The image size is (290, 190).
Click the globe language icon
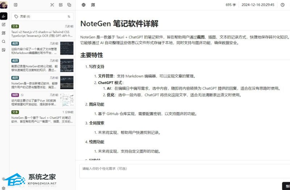tap(84, 5)
